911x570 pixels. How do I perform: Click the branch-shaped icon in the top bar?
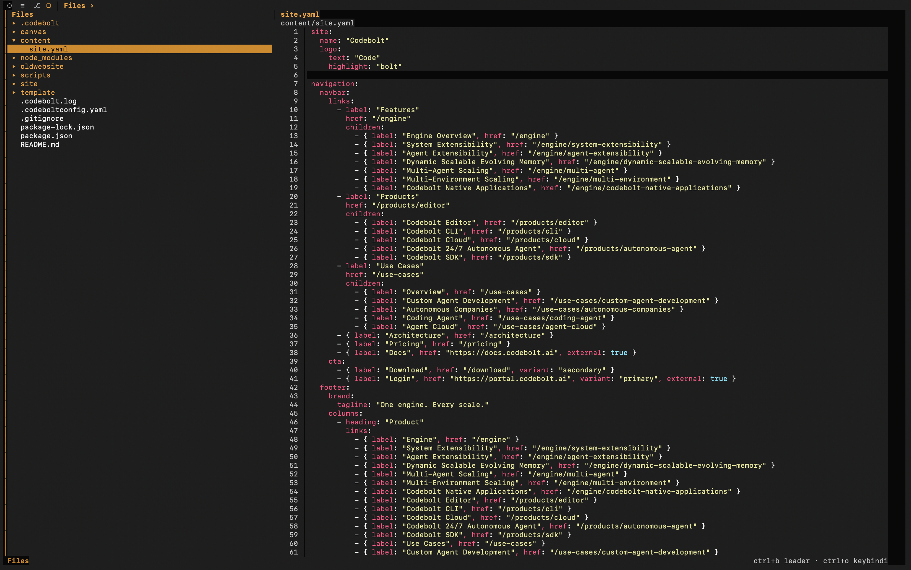pos(37,6)
